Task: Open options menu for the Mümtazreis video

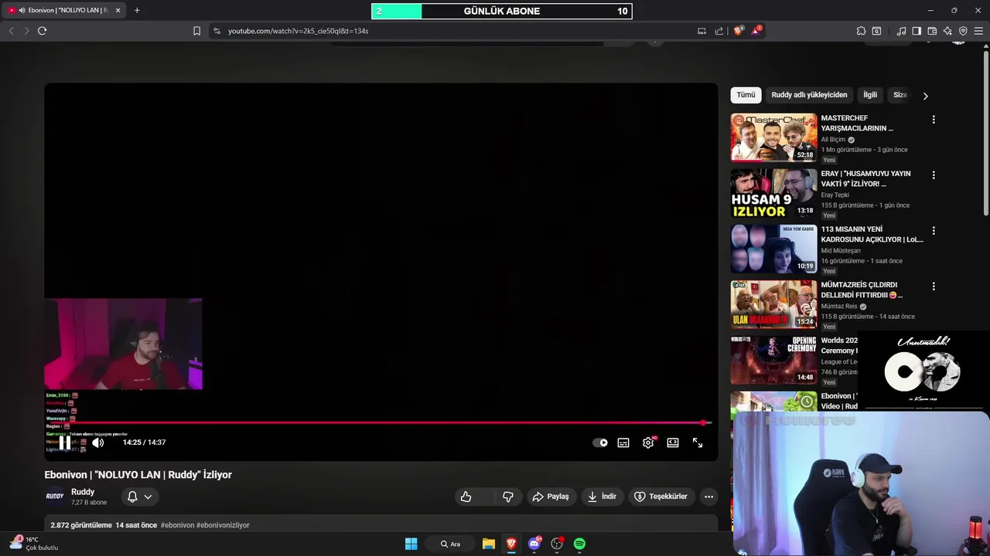Action: [934, 286]
